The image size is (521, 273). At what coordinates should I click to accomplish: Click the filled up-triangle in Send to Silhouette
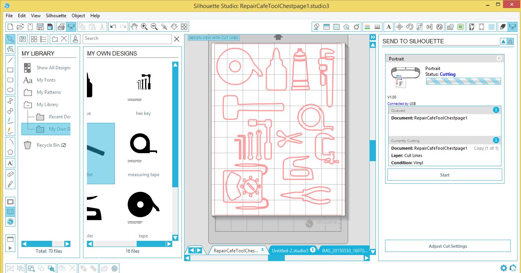point(503,41)
